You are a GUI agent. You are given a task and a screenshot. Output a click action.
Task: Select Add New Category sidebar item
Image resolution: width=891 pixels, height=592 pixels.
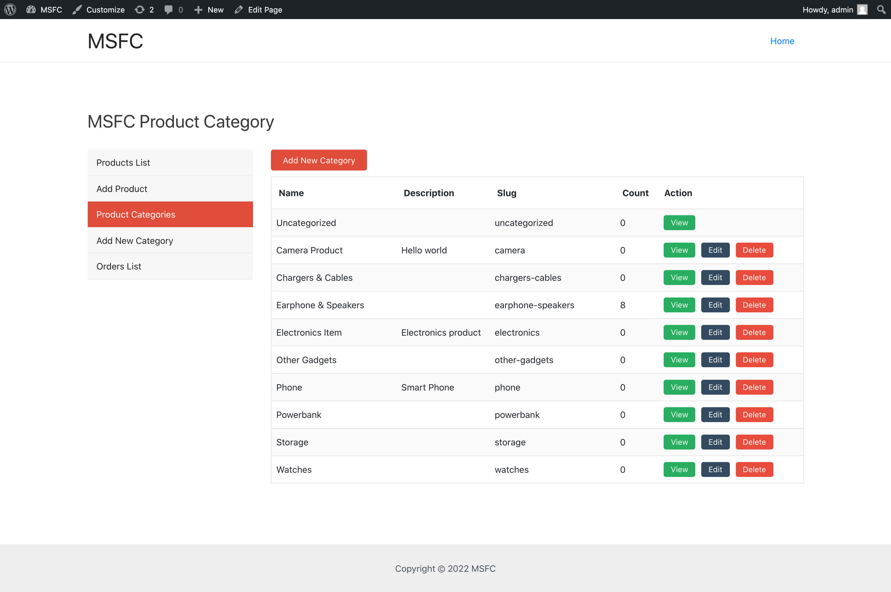(135, 241)
